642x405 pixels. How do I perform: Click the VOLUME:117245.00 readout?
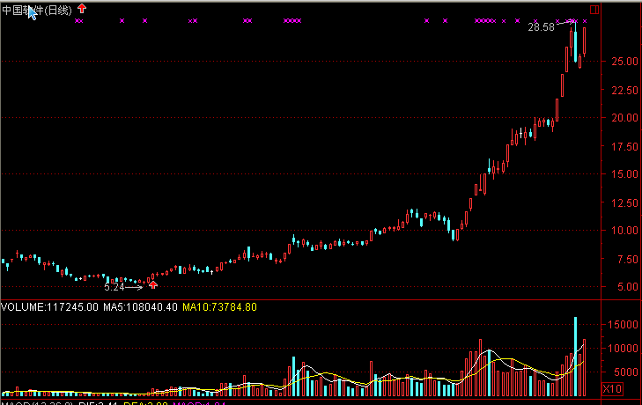point(49,307)
